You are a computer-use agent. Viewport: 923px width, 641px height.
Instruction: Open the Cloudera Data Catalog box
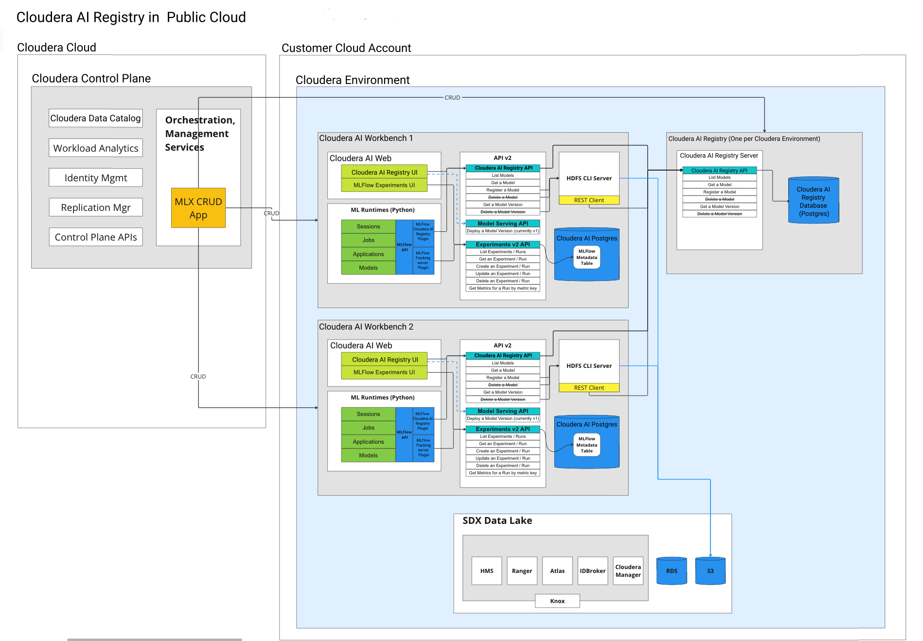click(96, 118)
